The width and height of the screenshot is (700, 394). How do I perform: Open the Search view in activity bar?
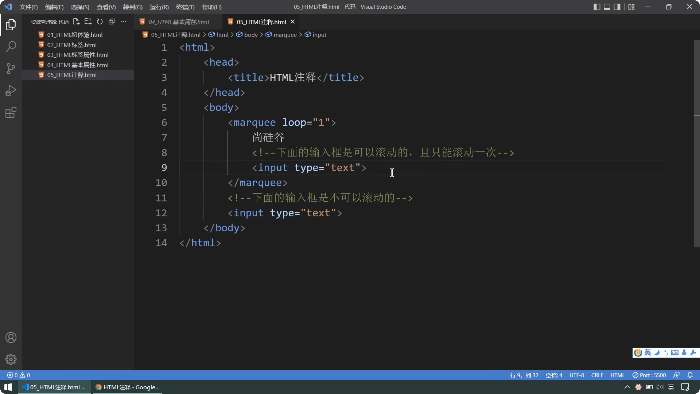[11, 47]
